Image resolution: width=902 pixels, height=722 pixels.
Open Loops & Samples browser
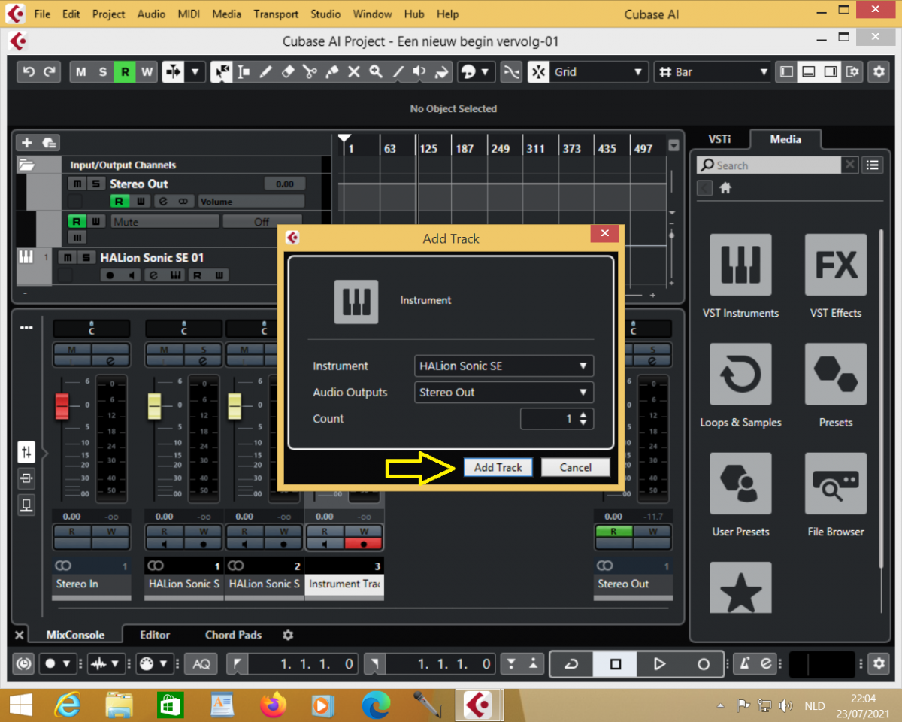click(x=740, y=374)
